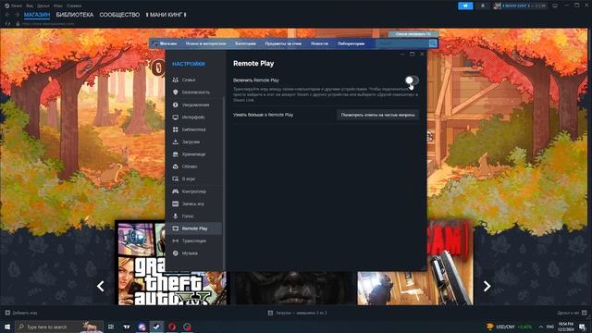The image size is (592, 333).
Task: Switch to the СООБЩЕСТВО tab
Action: pyautogui.click(x=119, y=15)
